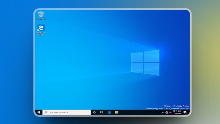Click the Windows logo on the wallpaper
220x124 pixels.
pos(145,62)
